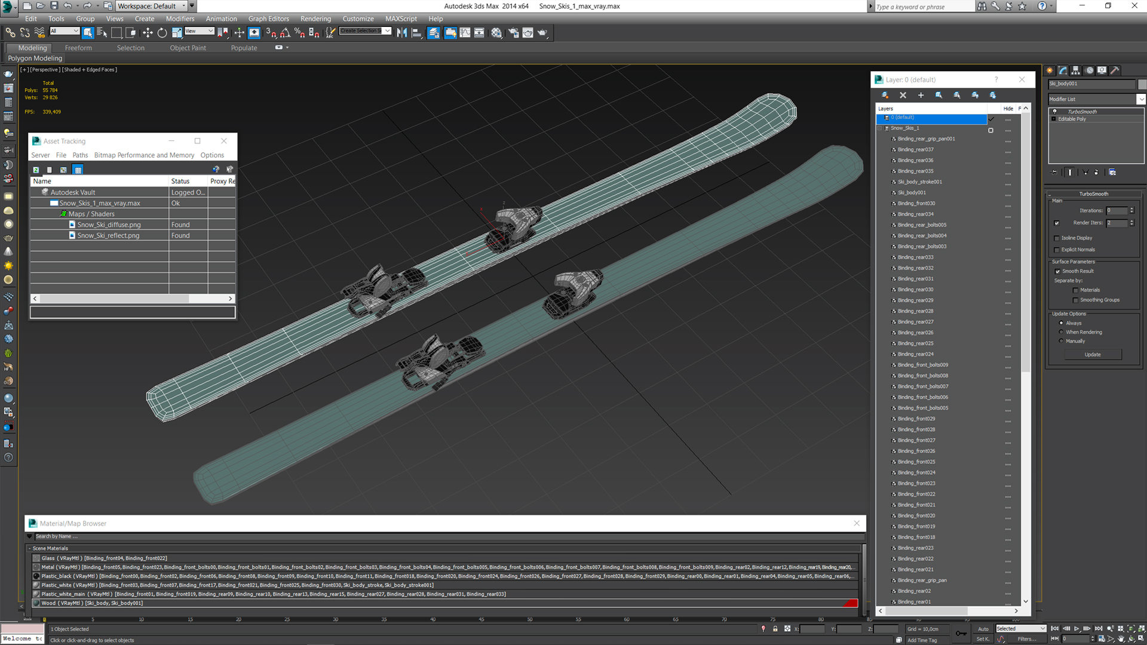Open the Motion command panel tab
The width and height of the screenshot is (1147, 645).
pyautogui.click(x=1089, y=70)
